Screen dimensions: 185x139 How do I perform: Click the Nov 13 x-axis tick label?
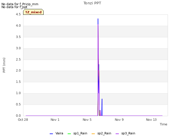point(151,120)
